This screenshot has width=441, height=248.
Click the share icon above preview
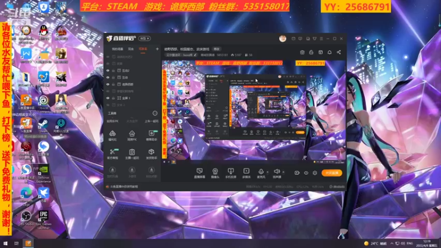[338, 52]
